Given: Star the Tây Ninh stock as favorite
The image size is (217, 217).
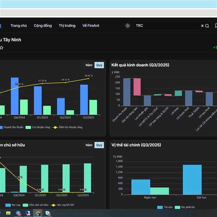Looking at the screenshot, I should coord(1,48).
